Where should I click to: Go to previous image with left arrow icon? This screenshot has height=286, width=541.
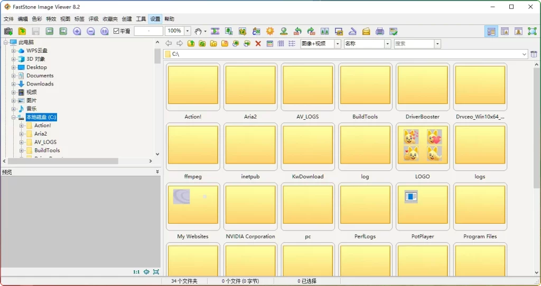(x=49, y=31)
